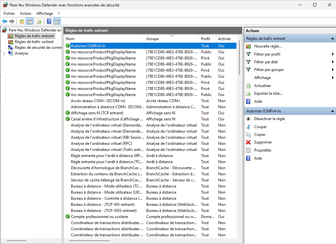
Task: Click the Copier icon
Action: [x=248, y=135]
